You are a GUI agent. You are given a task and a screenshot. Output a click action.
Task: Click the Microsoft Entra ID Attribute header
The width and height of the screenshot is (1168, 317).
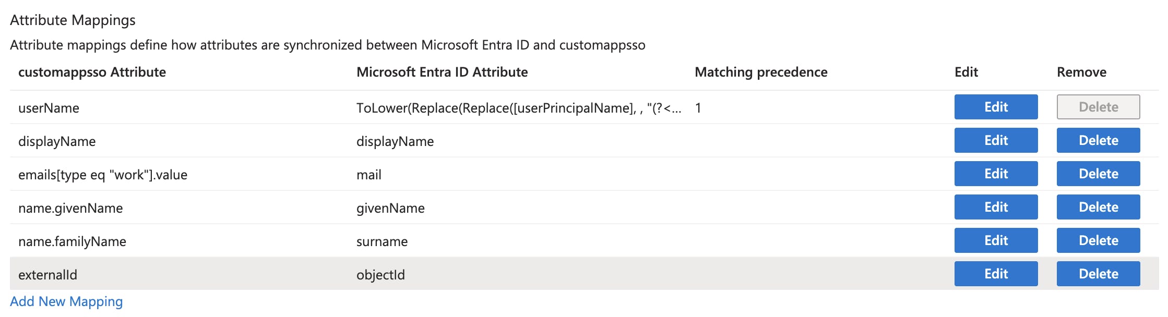[442, 72]
